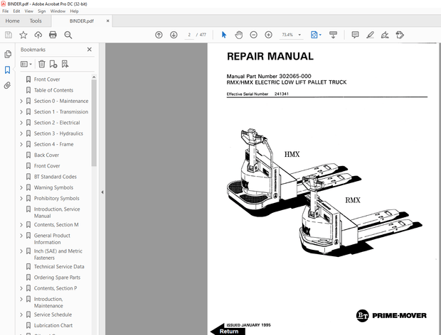The height and width of the screenshot is (335, 441).
Task: Go to next page arrow icon
Action: (x=174, y=35)
